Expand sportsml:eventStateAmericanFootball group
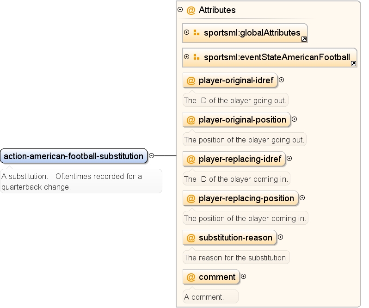 (187, 57)
